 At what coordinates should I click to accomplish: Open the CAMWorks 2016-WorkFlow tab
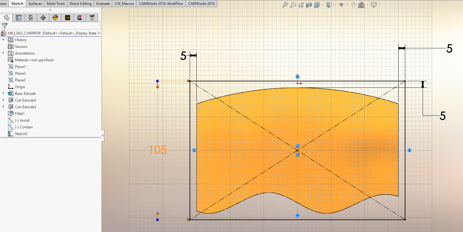[x=161, y=4]
